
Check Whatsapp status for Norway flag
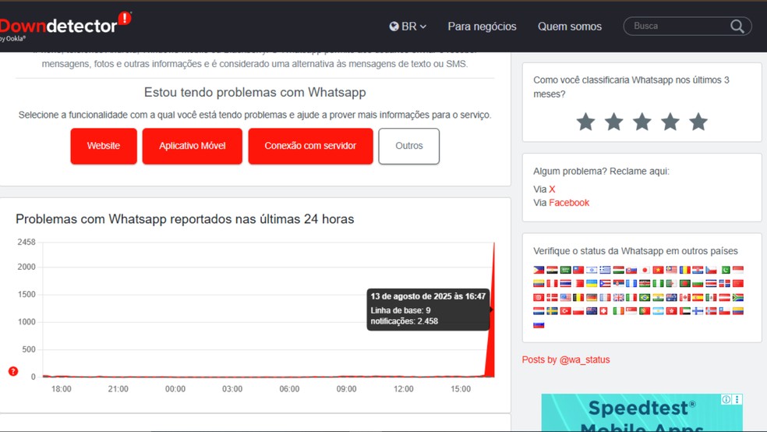(x=711, y=311)
